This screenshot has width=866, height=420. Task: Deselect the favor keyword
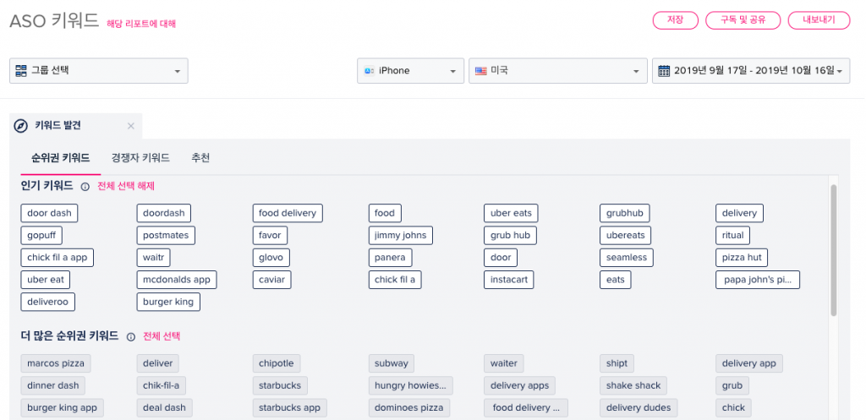pos(270,235)
